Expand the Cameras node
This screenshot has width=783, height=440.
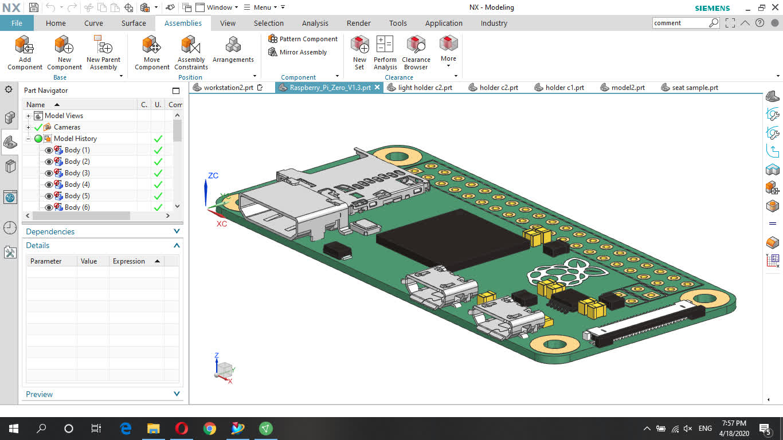coord(28,127)
